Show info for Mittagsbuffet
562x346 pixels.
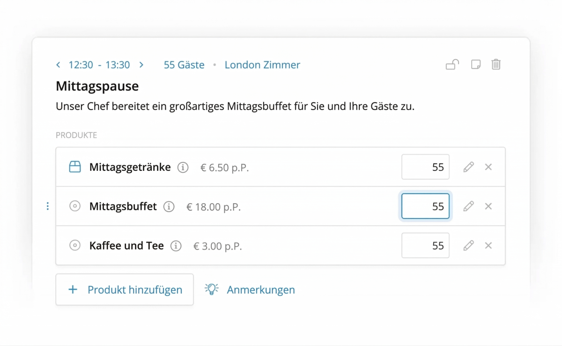click(x=169, y=206)
